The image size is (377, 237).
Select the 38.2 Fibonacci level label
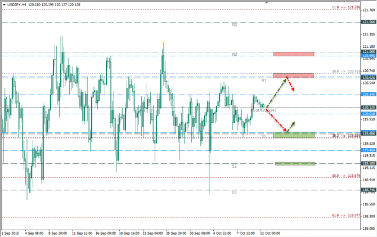click(x=346, y=136)
